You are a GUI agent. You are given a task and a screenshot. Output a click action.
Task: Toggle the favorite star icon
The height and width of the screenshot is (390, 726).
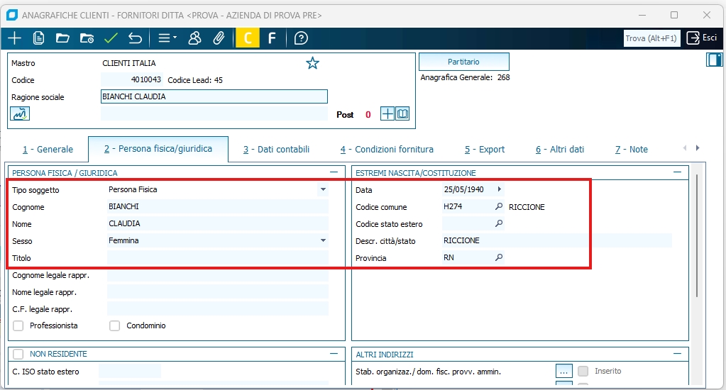pos(312,63)
